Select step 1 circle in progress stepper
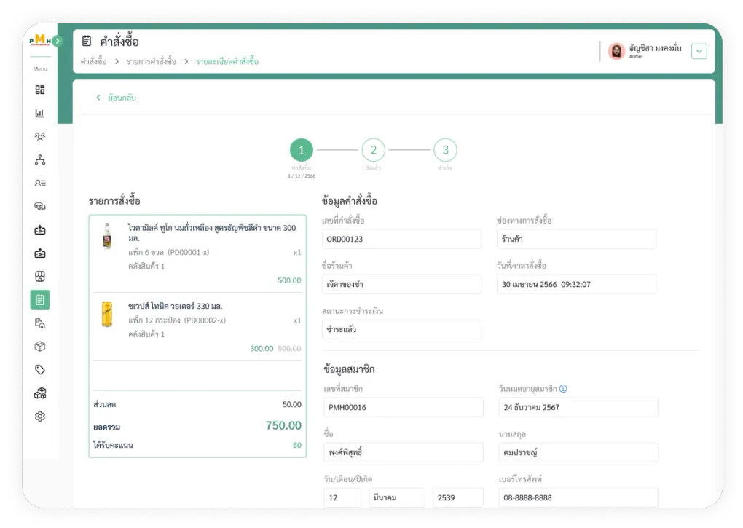The height and width of the screenshot is (528, 743). (302, 150)
